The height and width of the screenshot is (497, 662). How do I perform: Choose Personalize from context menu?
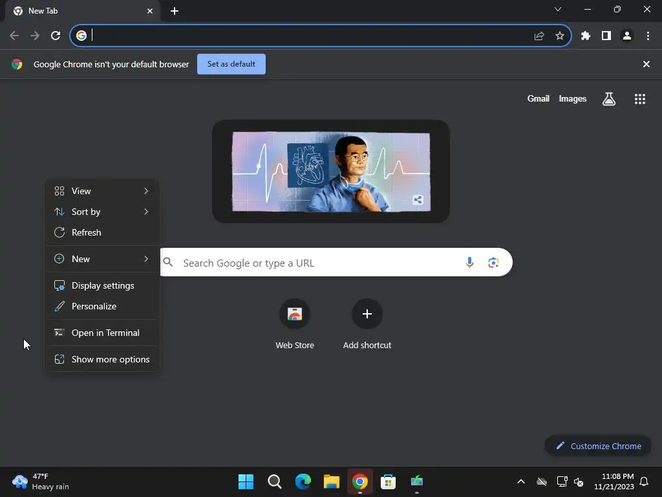(101, 306)
